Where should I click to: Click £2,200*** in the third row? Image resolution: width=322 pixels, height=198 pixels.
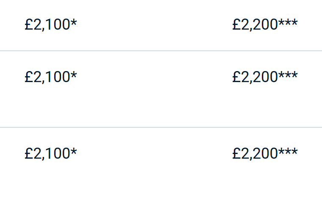(x=265, y=154)
